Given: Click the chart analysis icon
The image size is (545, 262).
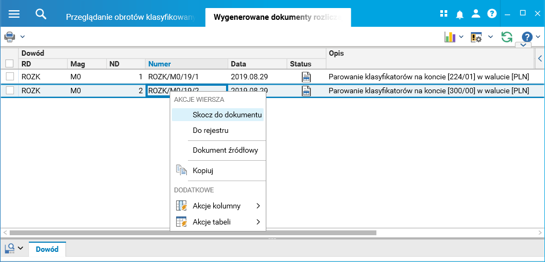Looking at the screenshot, I should 449,37.
